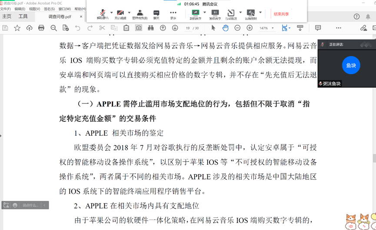The height and width of the screenshot is (230, 376).
Task: Select the arrow selection tool
Action: (x=213, y=28)
